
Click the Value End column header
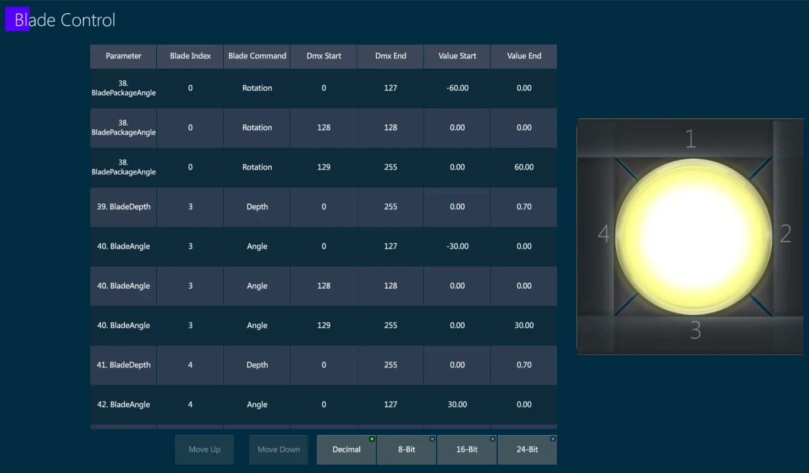pos(524,56)
